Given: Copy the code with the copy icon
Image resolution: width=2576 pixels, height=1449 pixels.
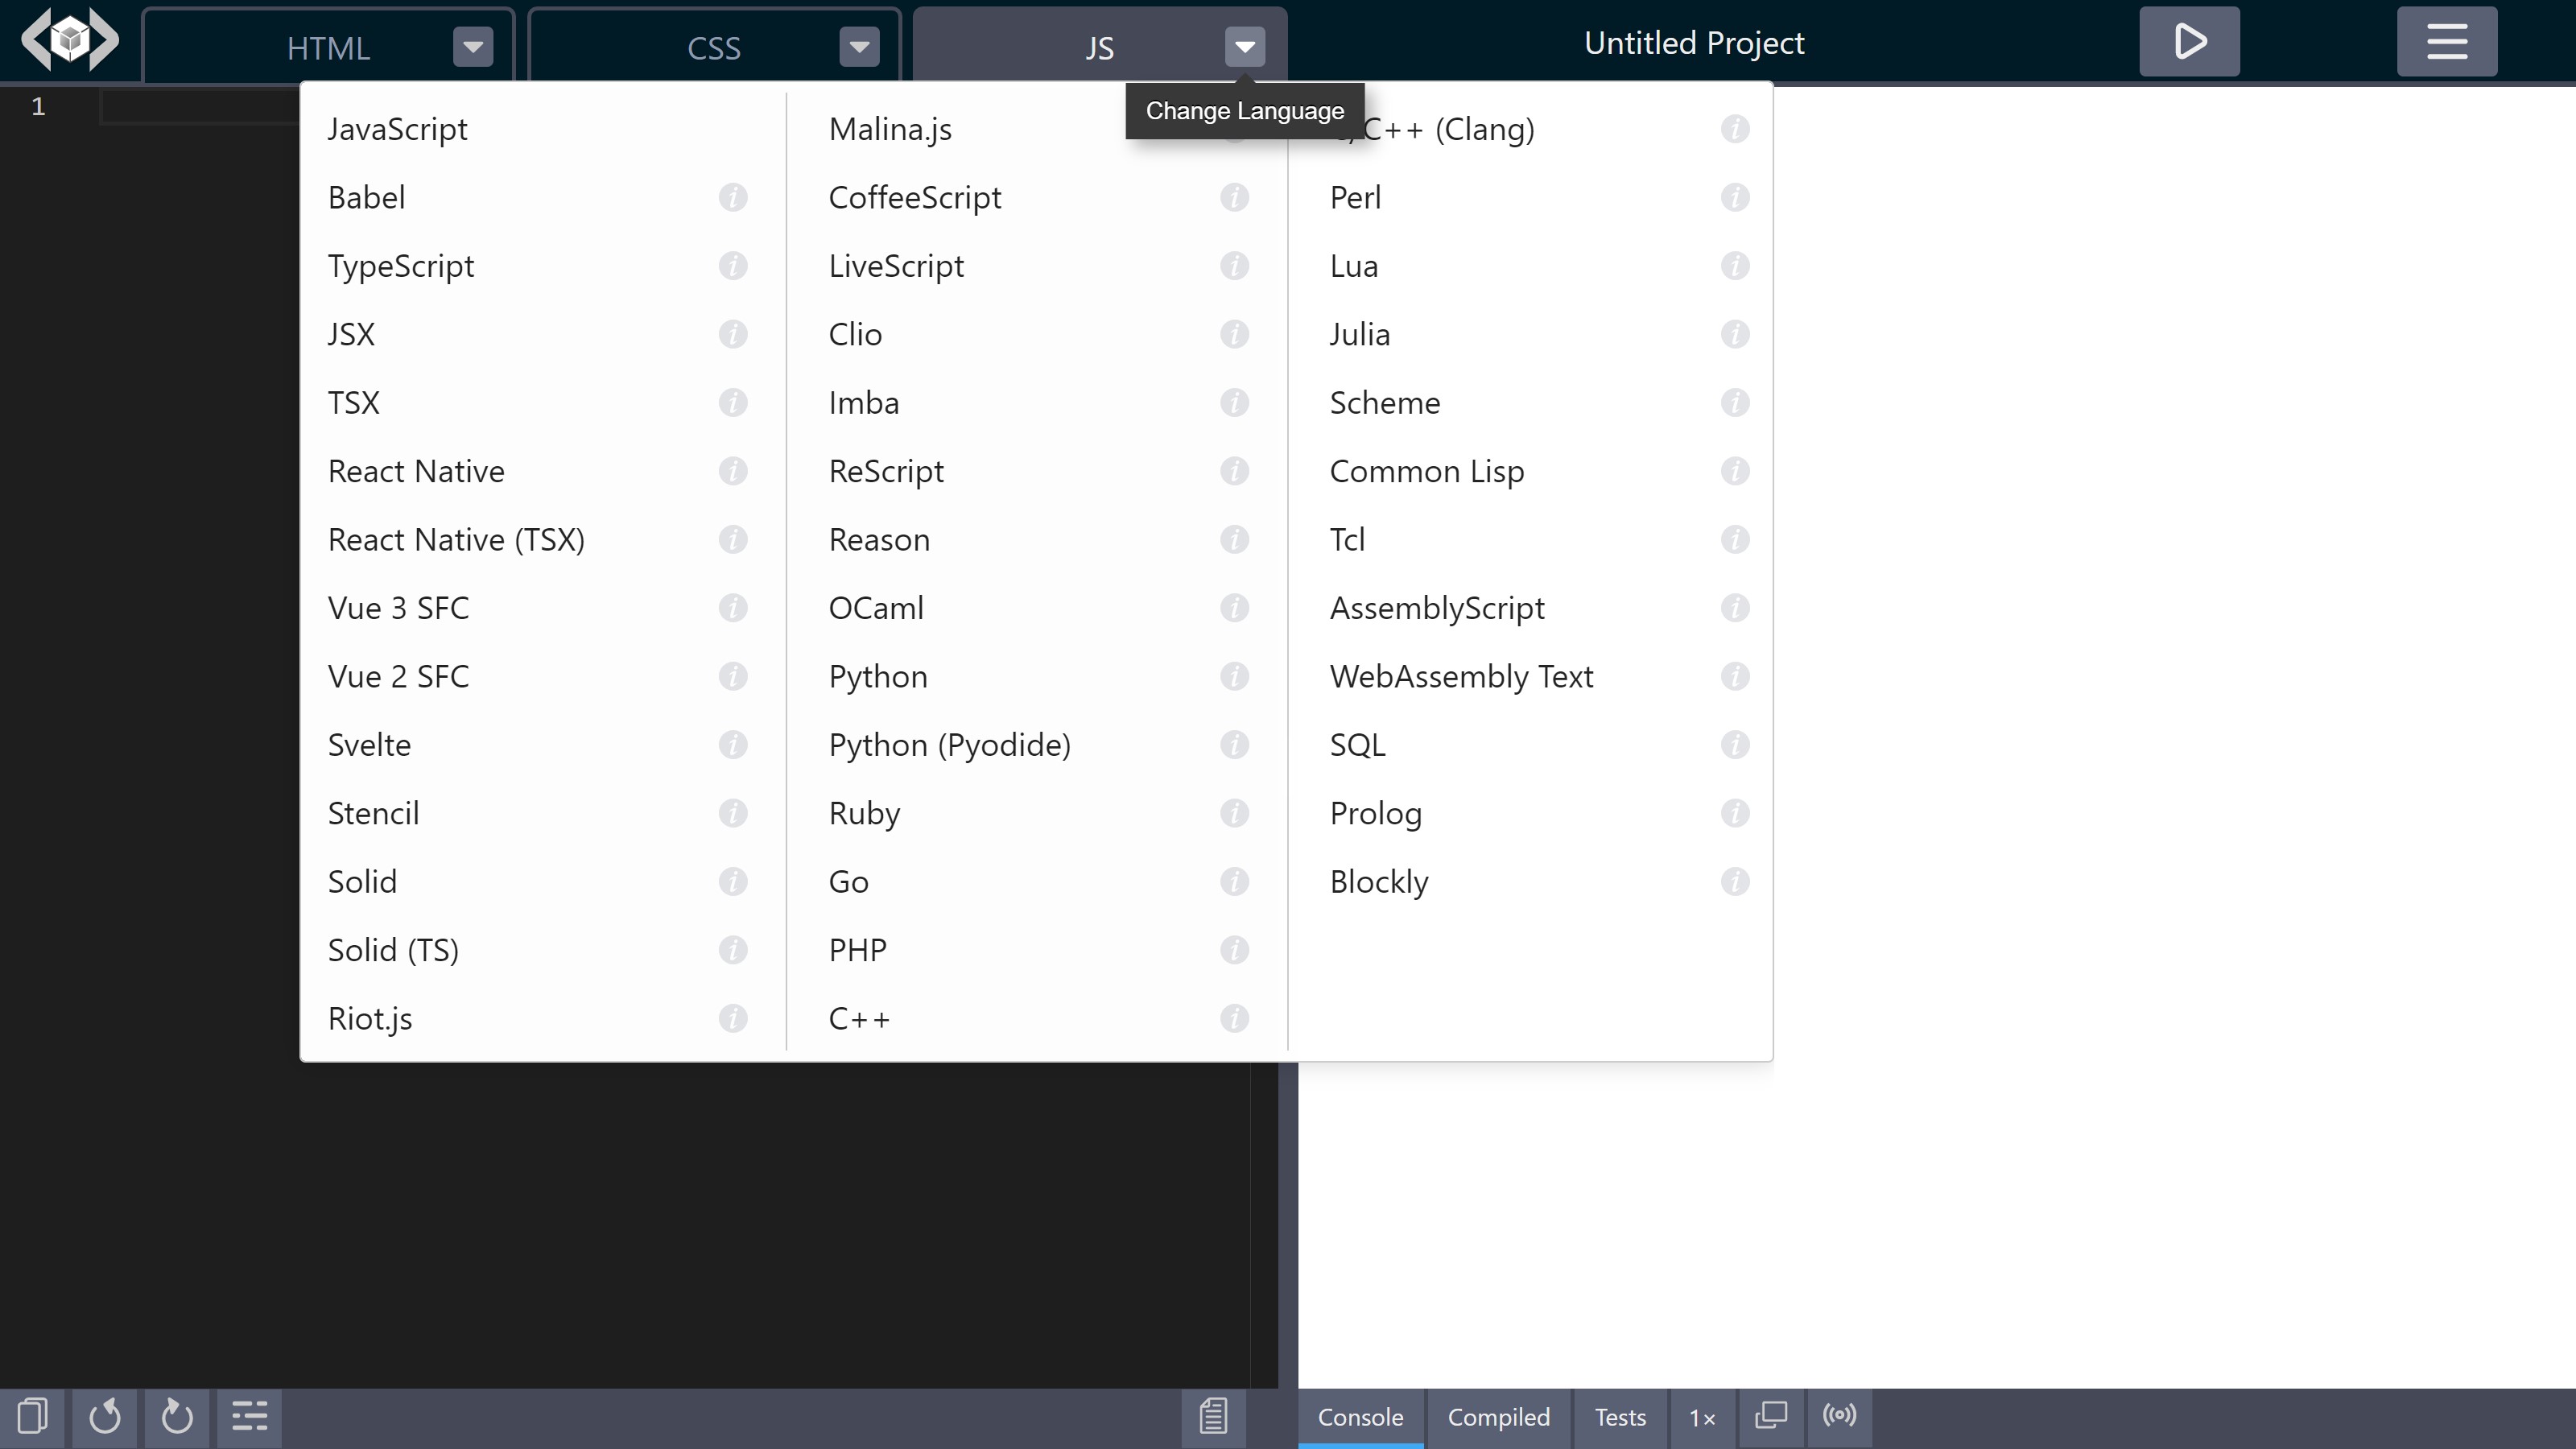Looking at the screenshot, I should pos(33,1416).
